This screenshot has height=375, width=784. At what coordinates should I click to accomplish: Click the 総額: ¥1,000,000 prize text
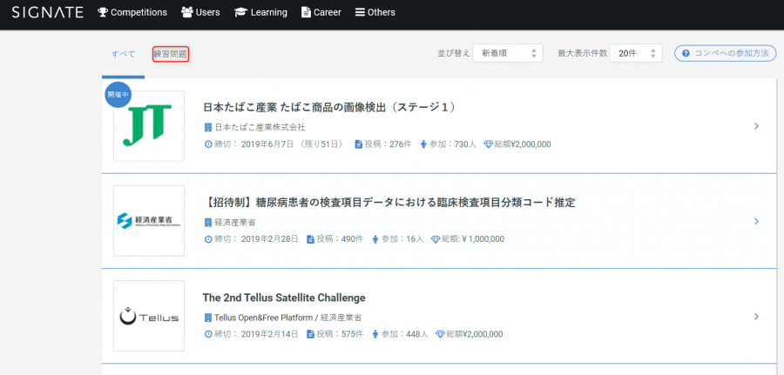point(473,239)
